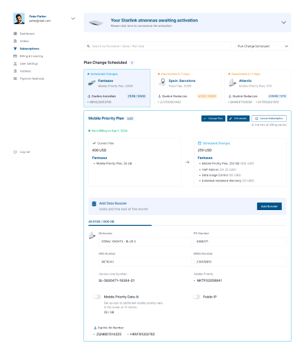Click the Starlink antenna banner image

tap(96, 23)
